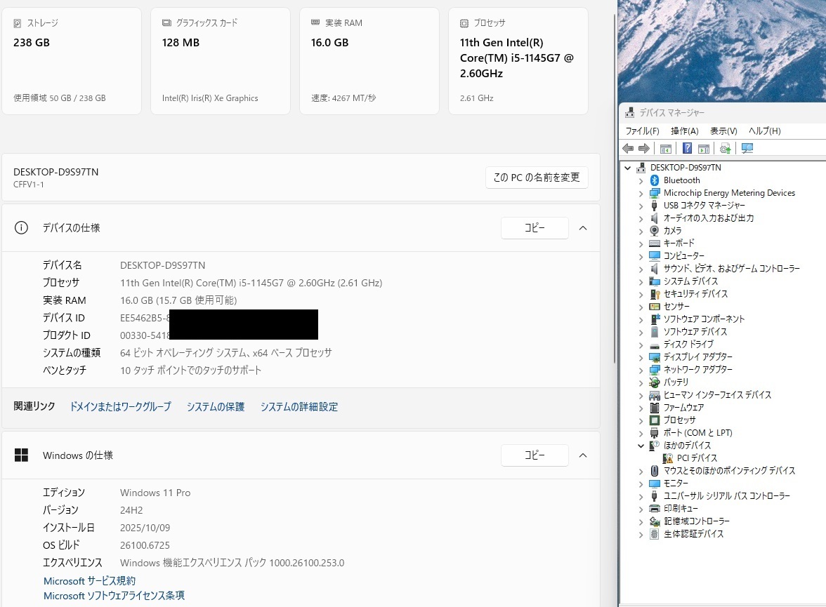Select マウスとそのほかのポインティング デバイス row
Viewport: 826px width, 607px height.
(x=729, y=471)
